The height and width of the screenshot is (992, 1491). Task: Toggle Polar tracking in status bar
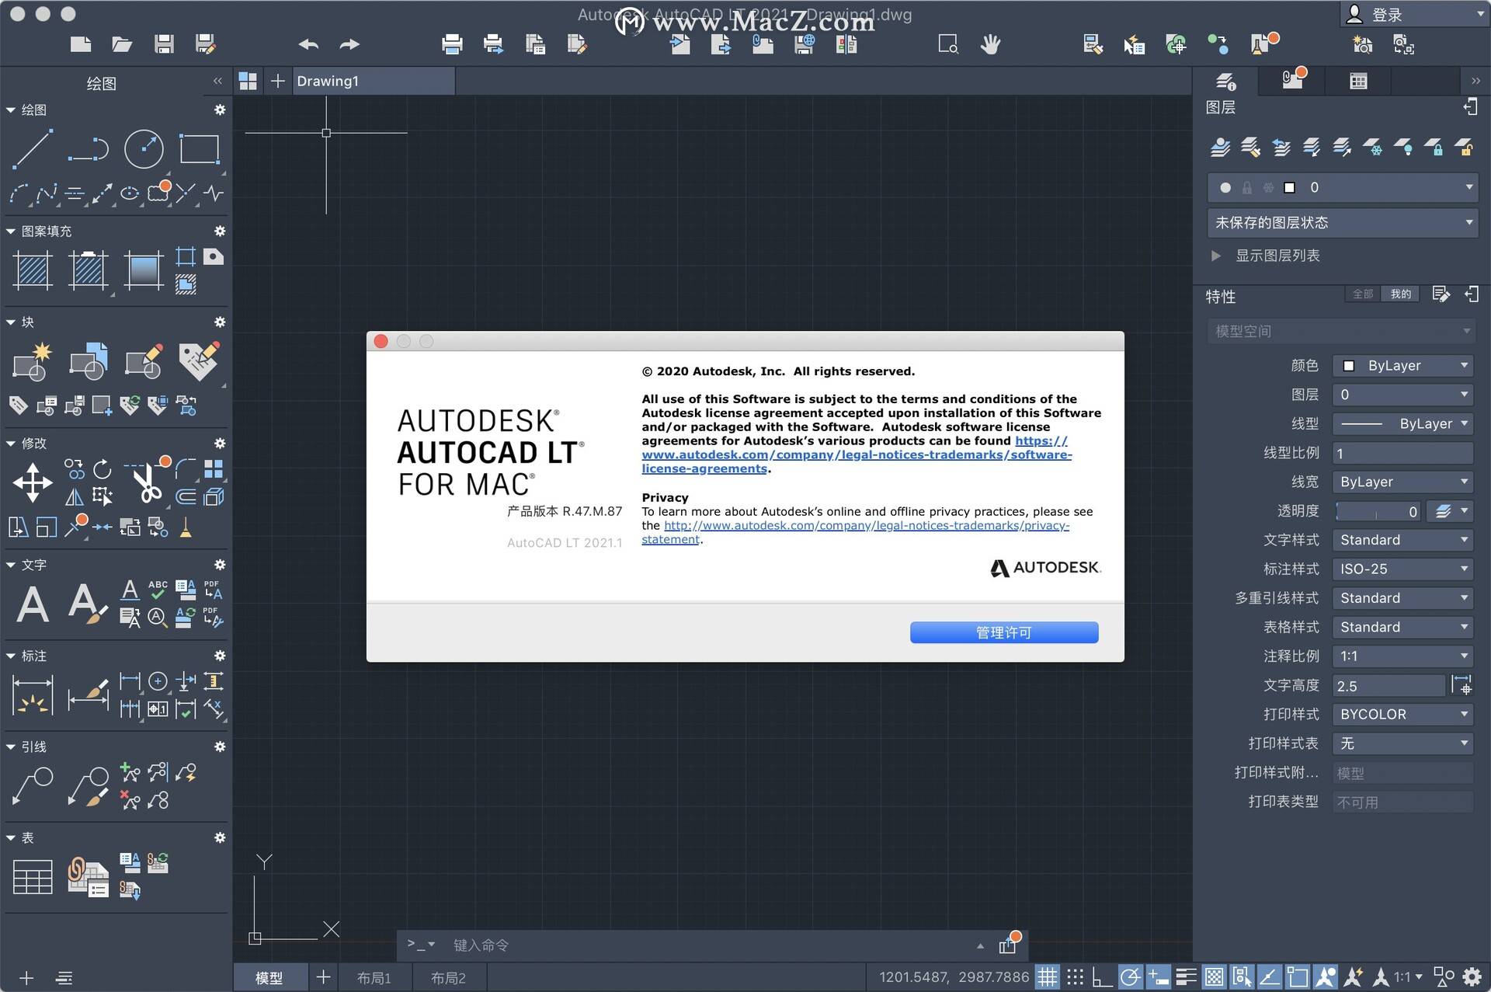point(1131,976)
